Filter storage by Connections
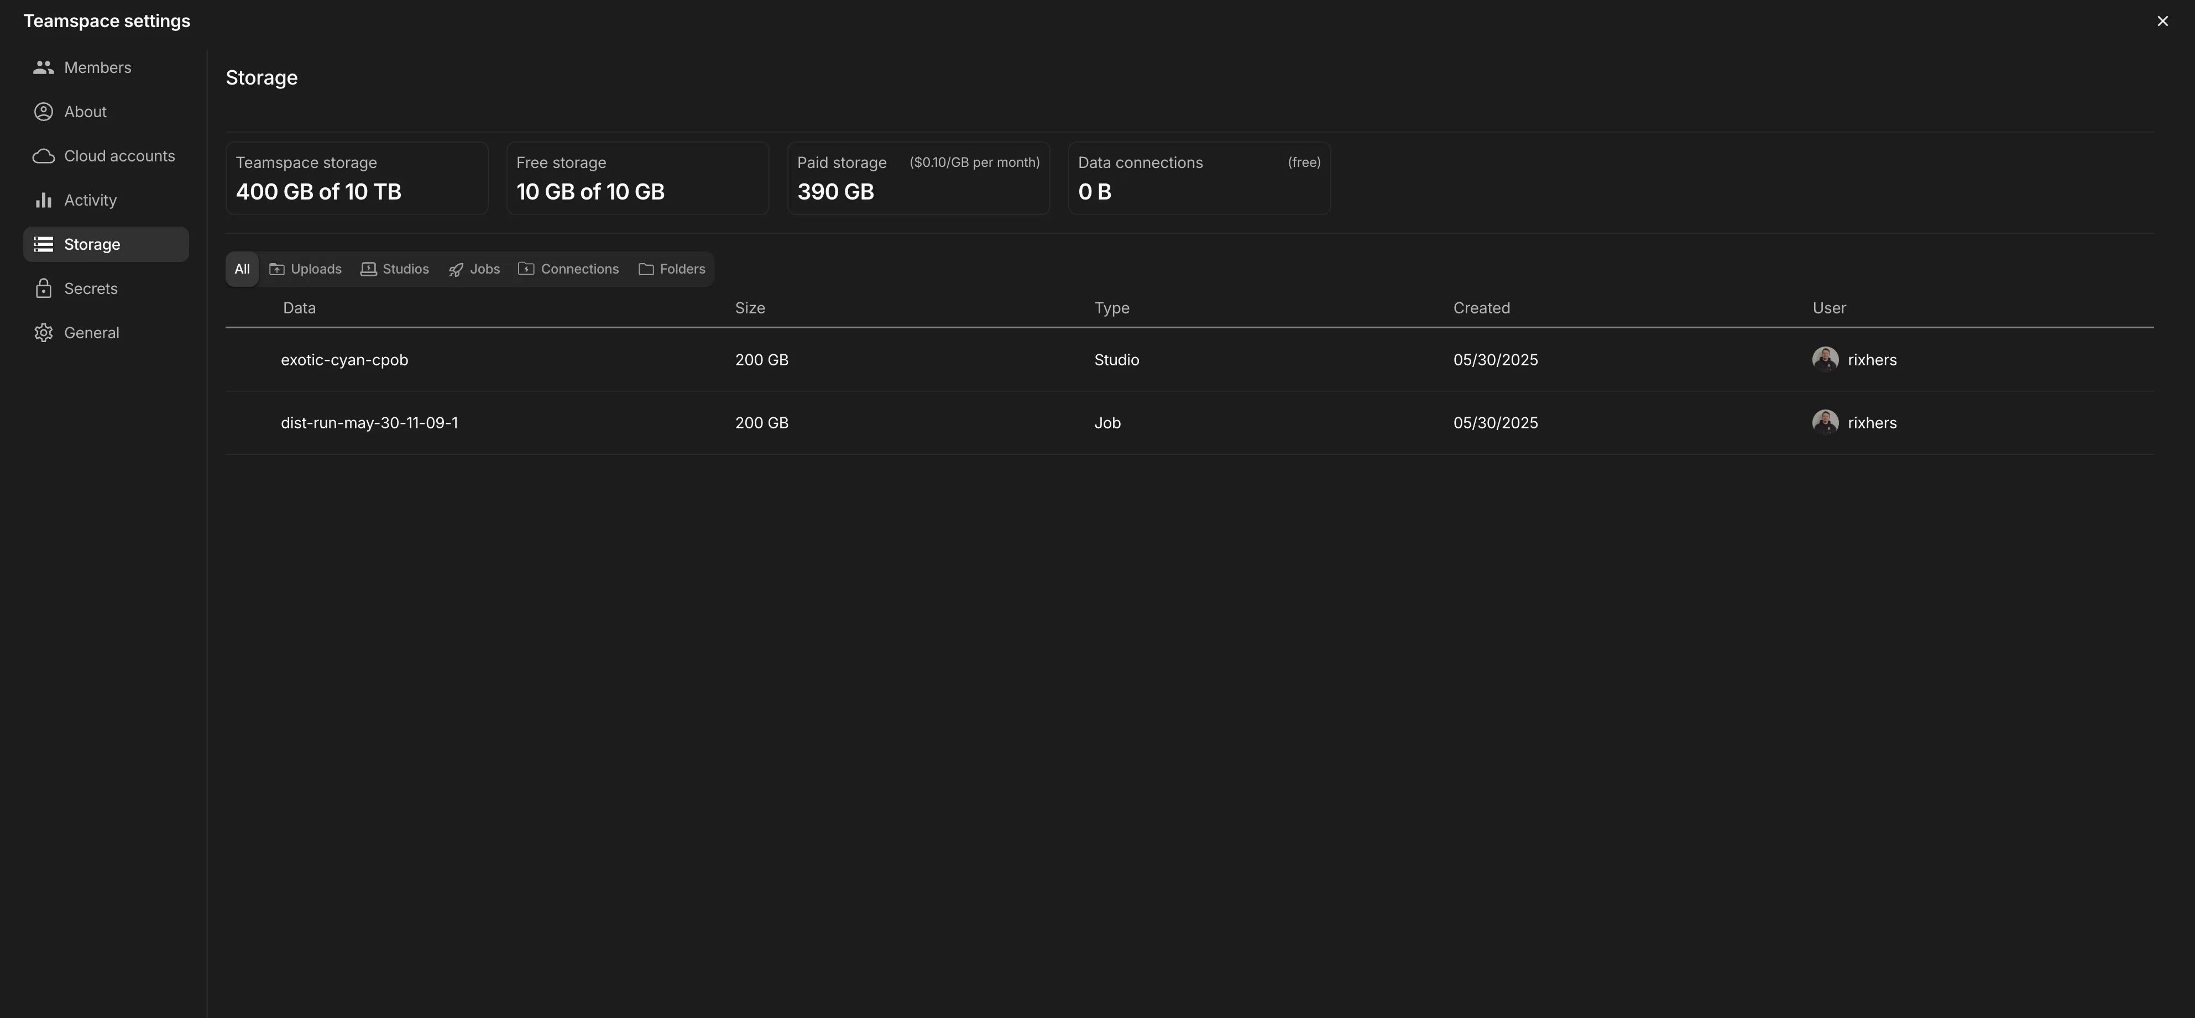The height and width of the screenshot is (1018, 2195). (568, 269)
